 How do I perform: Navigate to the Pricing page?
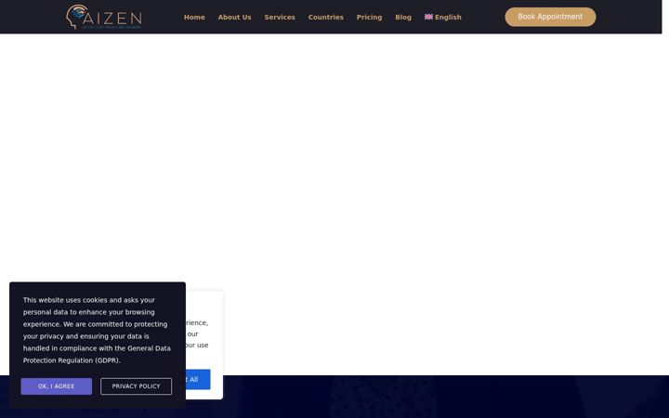coord(369,17)
